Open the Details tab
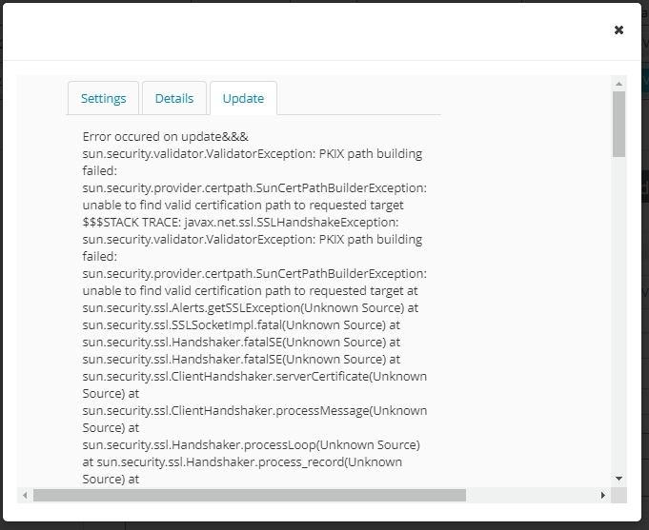 click(x=174, y=98)
